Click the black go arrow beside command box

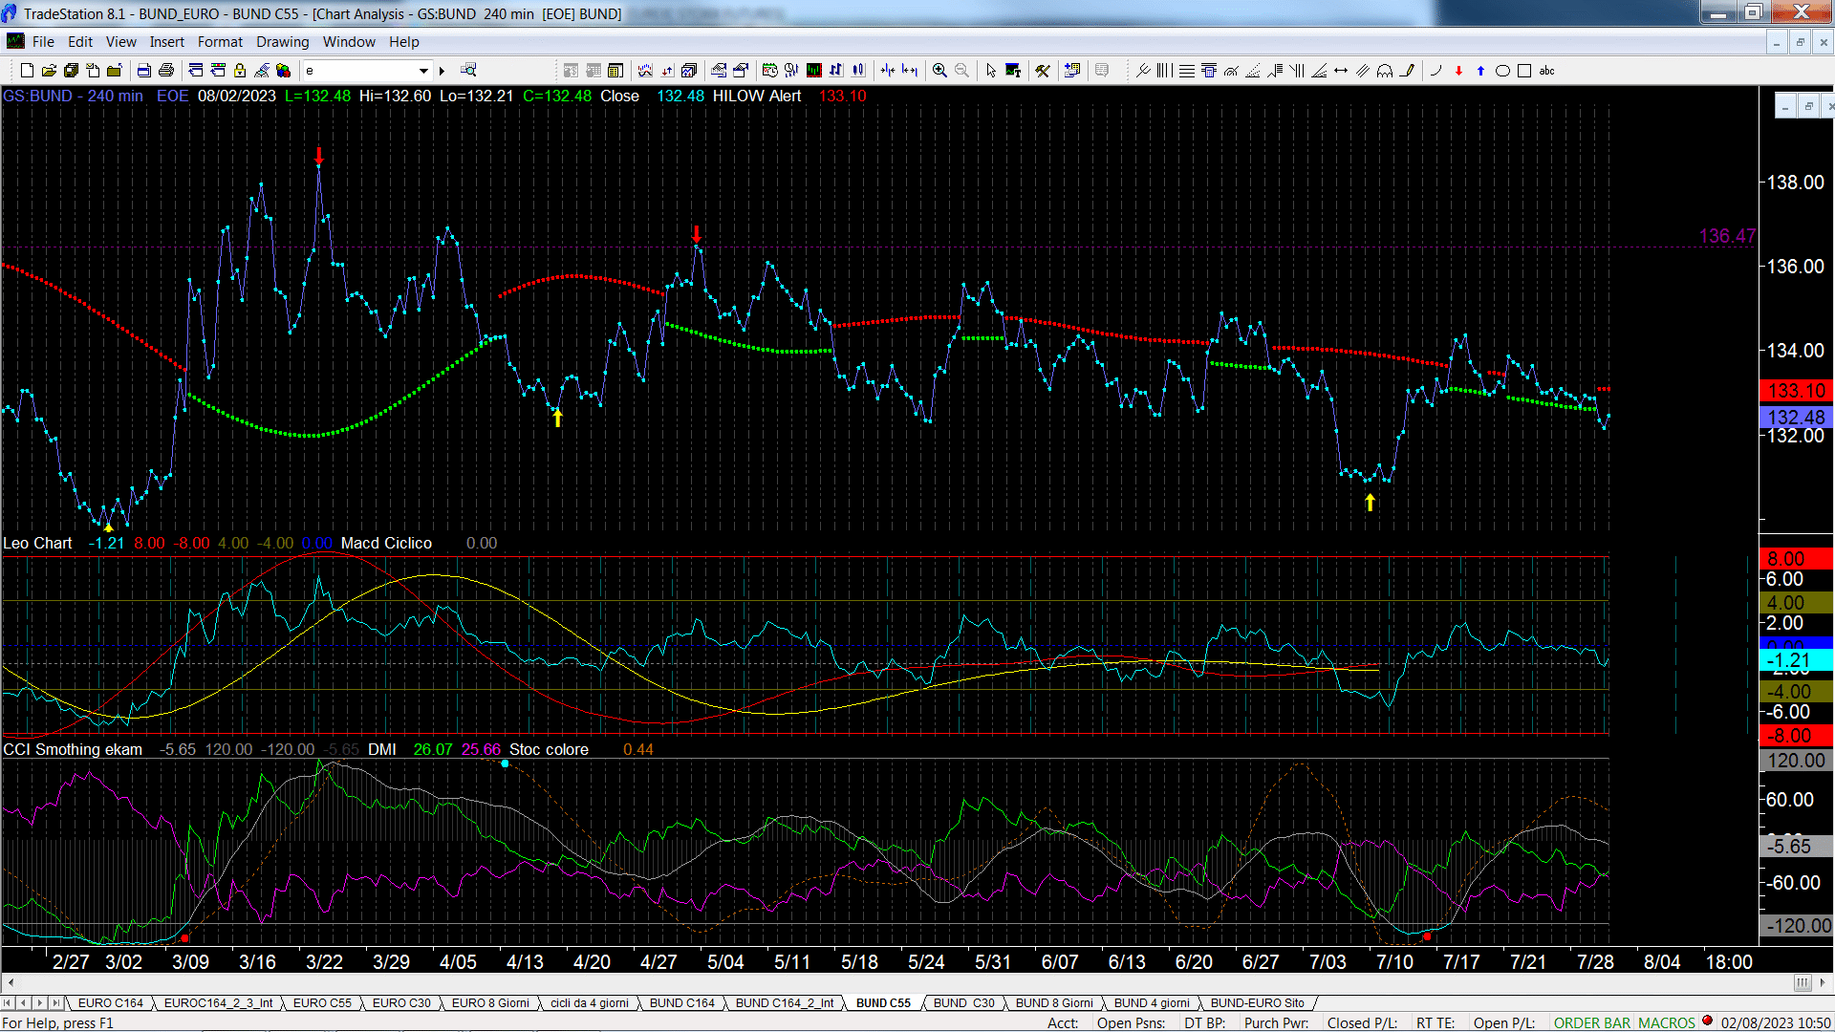(x=442, y=71)
